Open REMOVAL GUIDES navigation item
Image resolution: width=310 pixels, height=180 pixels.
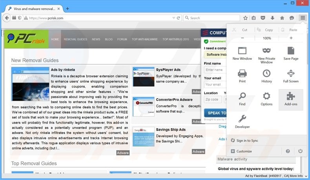pyautogui.click(x=75, y=39)
